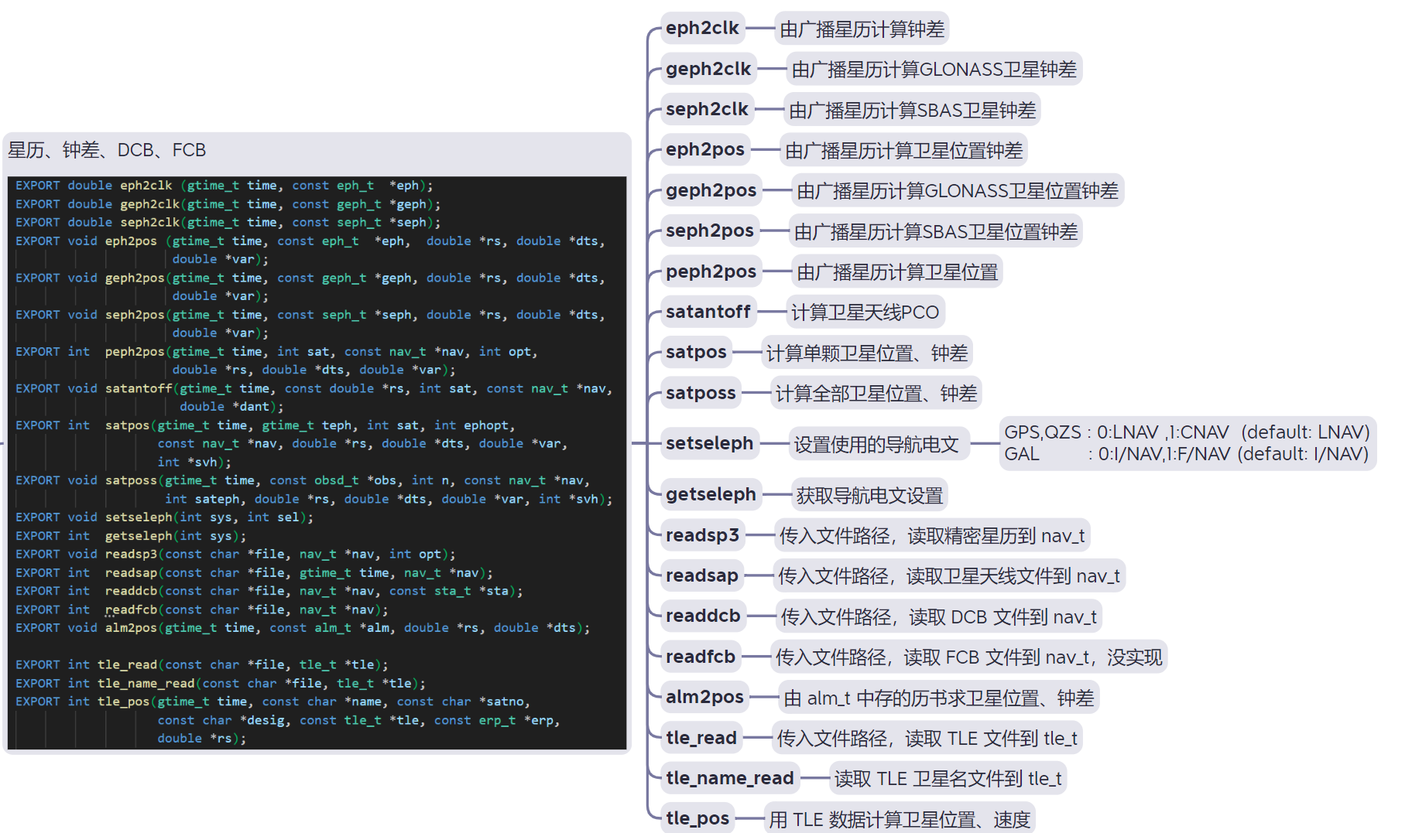Screen dimensions: 1412x833
Task: Click the code line declaring geph2clk
Action: [x=228, y=204]
